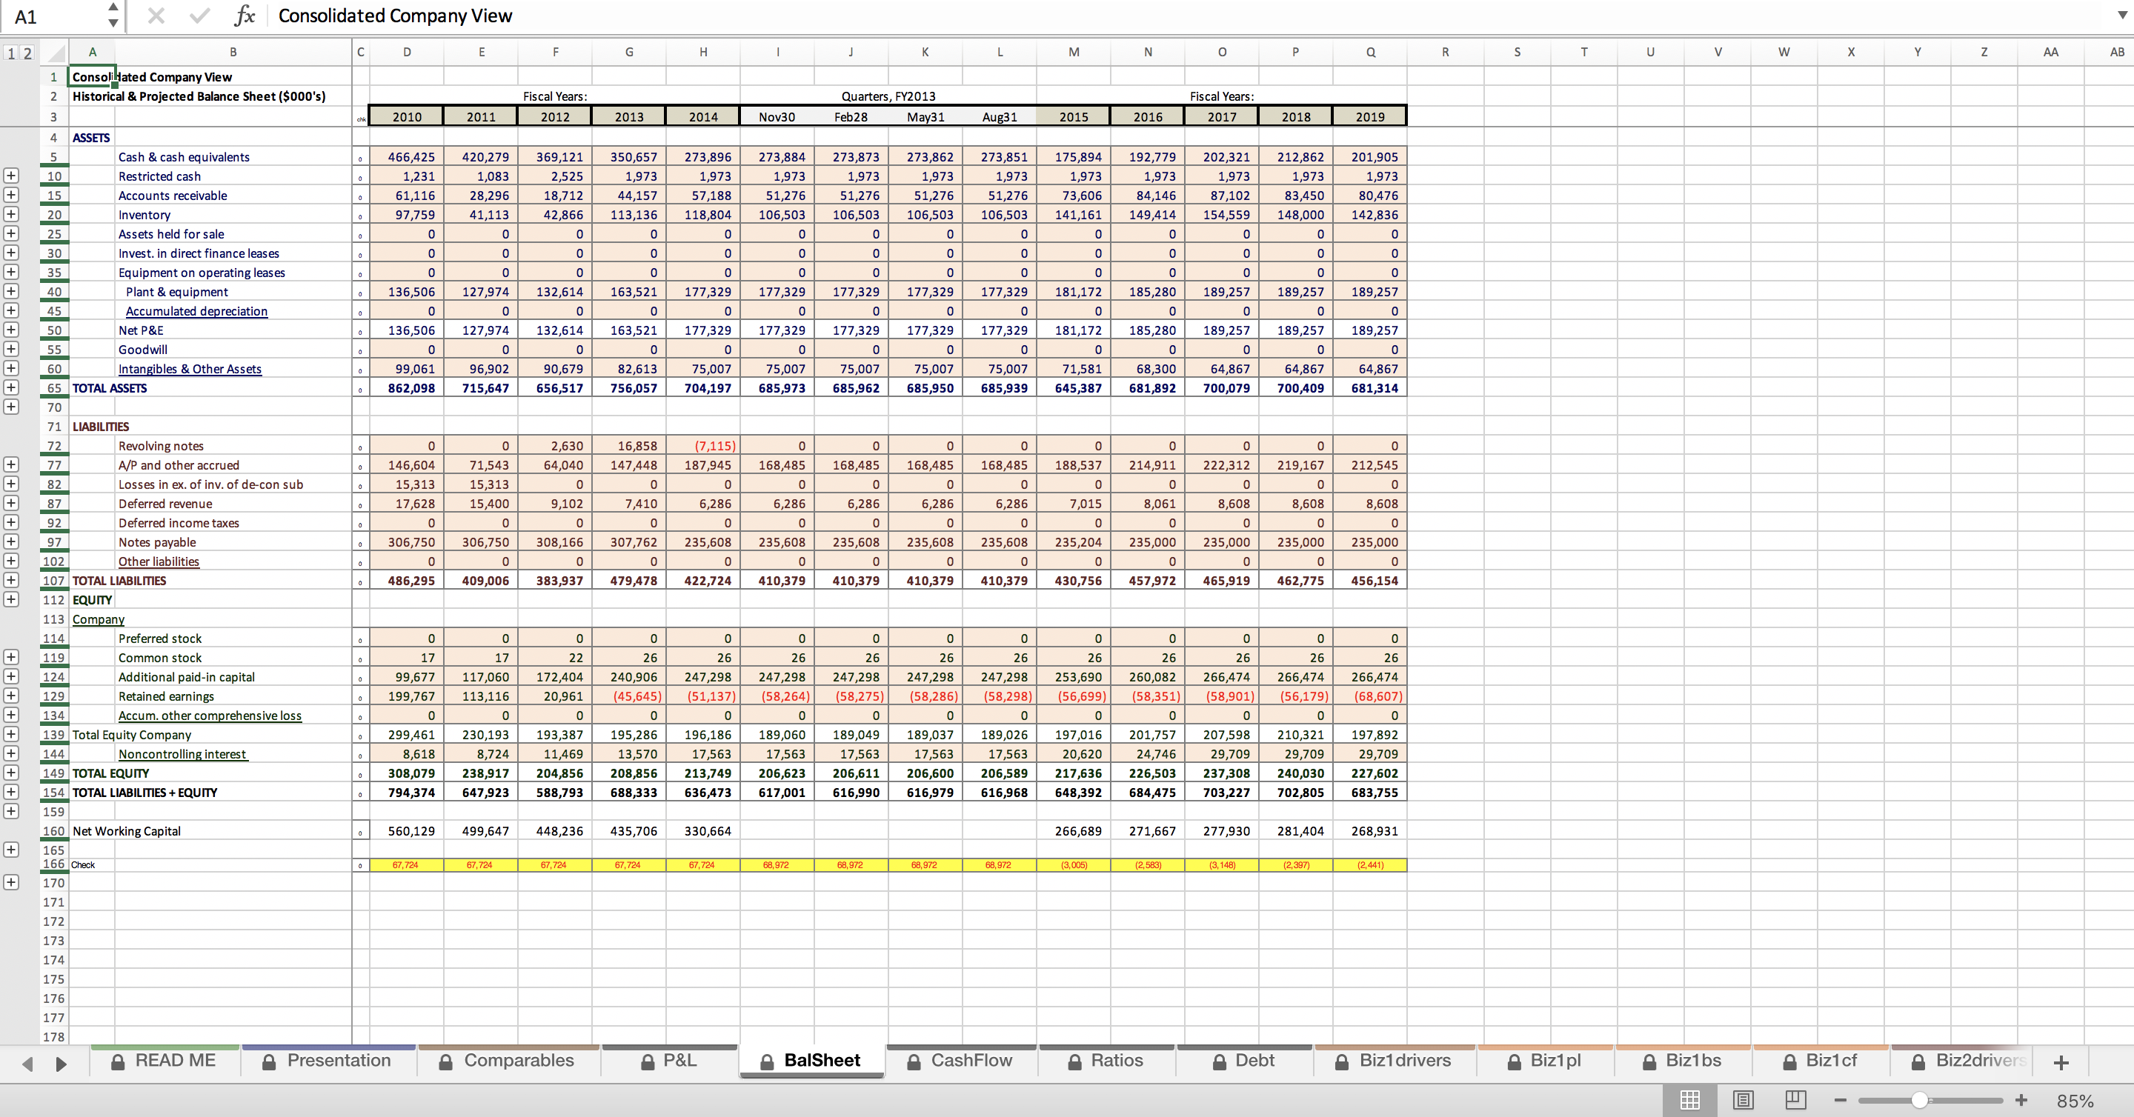Click the cancel entry X icon in formula bar
The image size is (2134, 1117).
156,16
